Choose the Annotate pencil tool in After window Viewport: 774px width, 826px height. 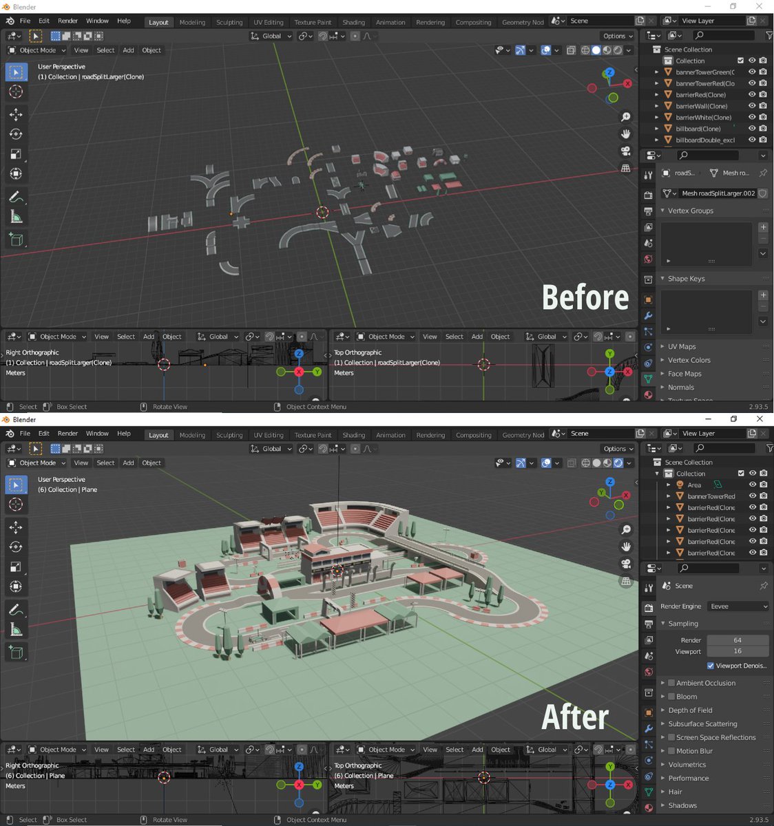(x=16, y=610)
